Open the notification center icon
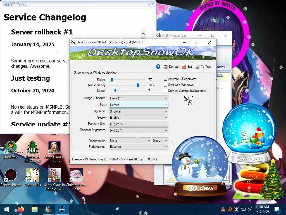This screenshot has height=215, width=286. (277, 209)
